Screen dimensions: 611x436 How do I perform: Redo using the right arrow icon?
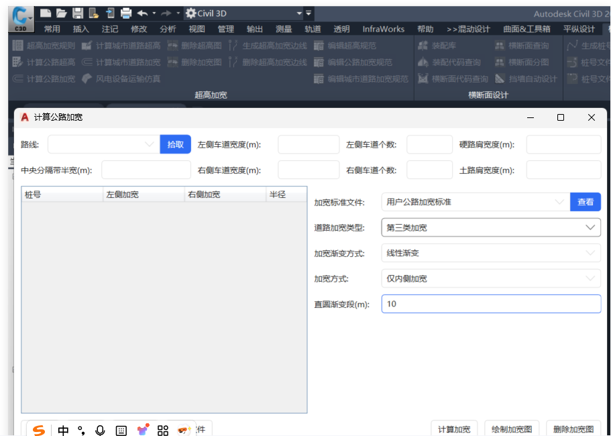[166, 13]
